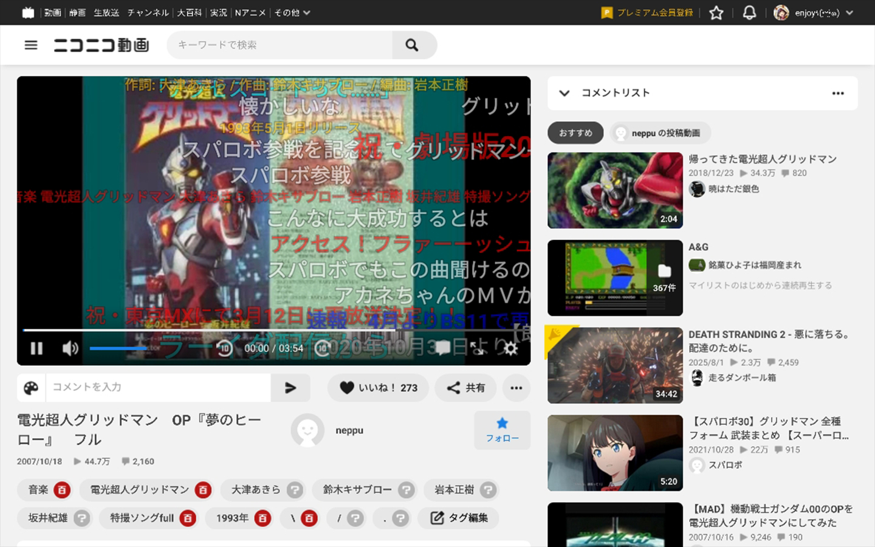This screenshot has height=547, width=875.
Task: Open プレミアム会員登録 link
Action: (648, 12)
